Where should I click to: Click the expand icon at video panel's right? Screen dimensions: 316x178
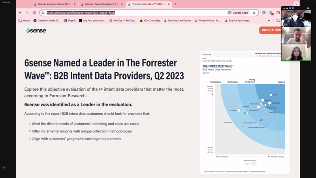308,8
